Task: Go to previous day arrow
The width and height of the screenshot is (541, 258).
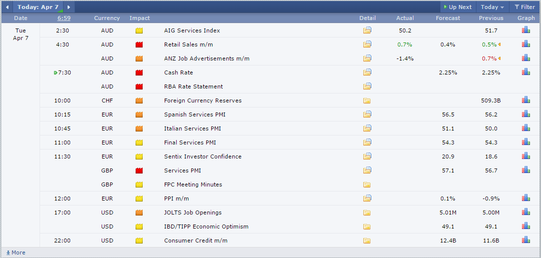Action: point(7,7)
